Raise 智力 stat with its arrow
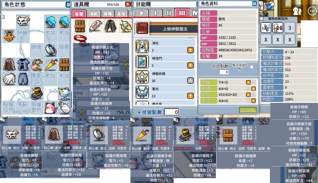This screenshot has height=183, width=318. (x=248, y=95)
